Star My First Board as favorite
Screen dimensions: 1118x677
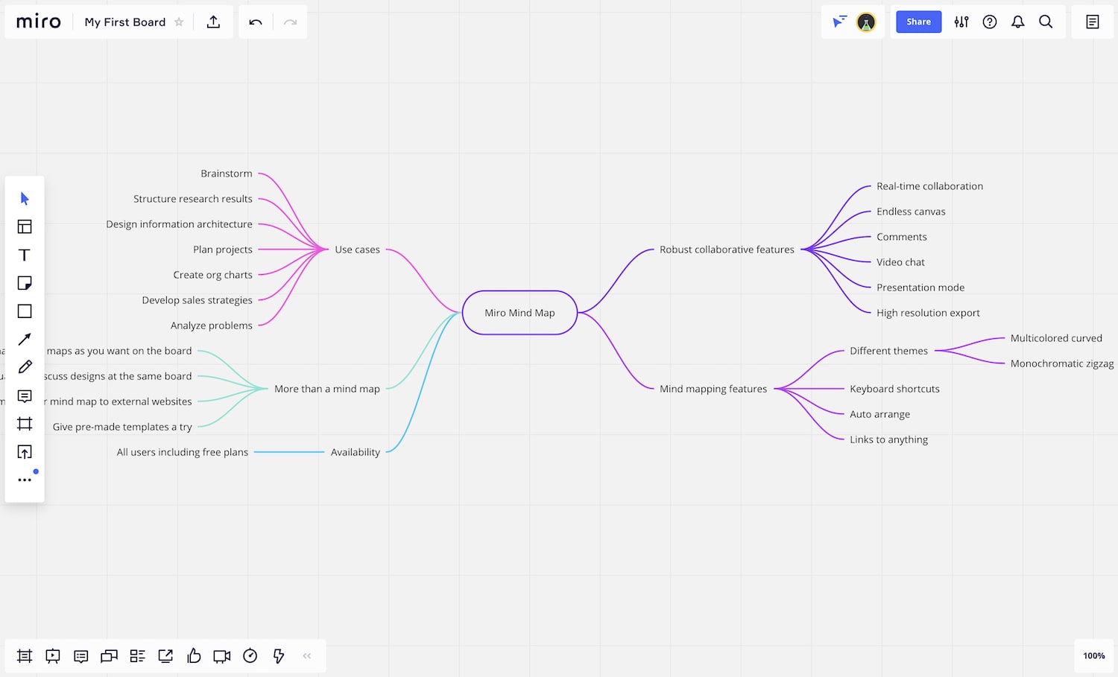point(179,22)
